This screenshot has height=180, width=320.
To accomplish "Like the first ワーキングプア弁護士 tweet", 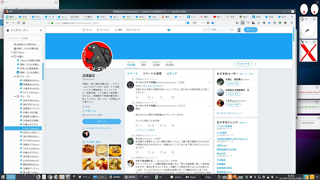I will (161, 97).
